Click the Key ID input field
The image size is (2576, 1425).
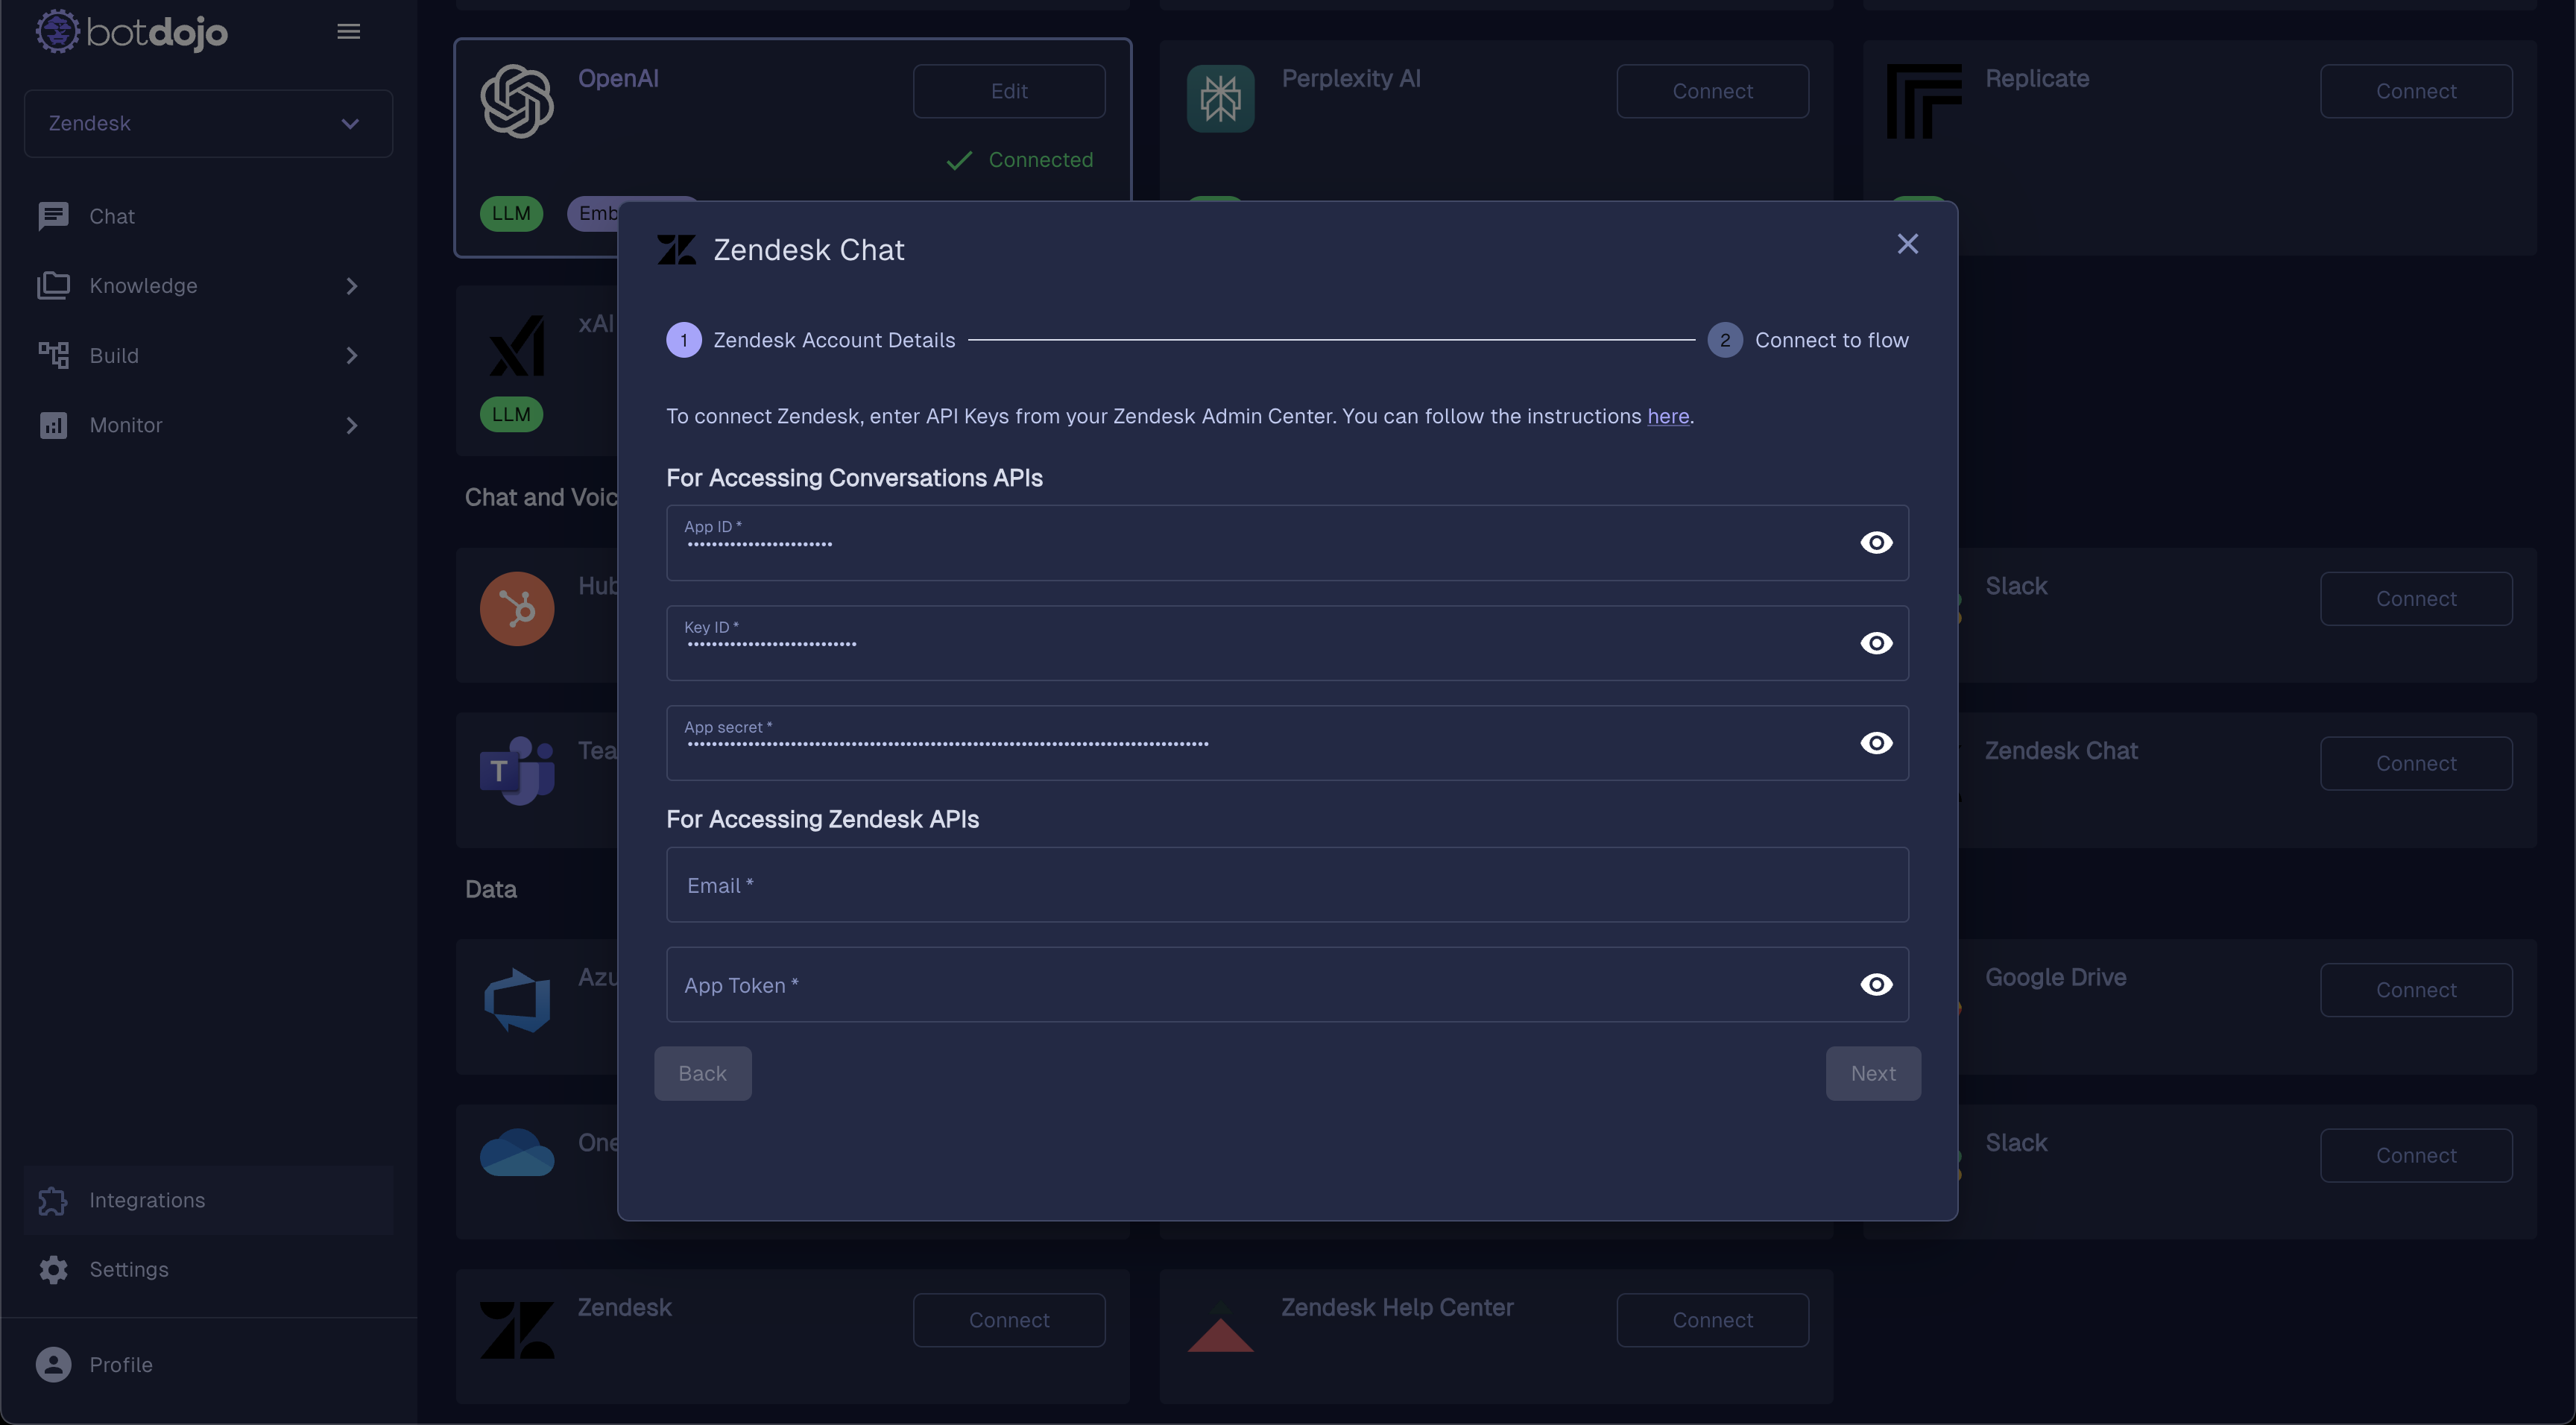1287,643
